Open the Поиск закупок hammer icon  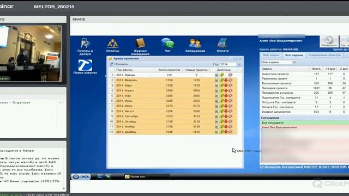(85, 66)
